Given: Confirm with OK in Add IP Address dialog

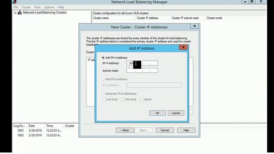Looking at the screenshot, I should point(158,113).
